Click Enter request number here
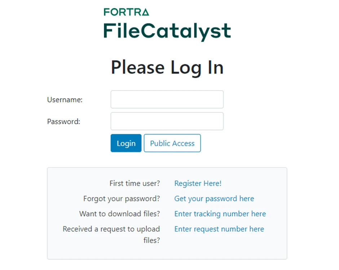The height and width of the screenshot is (270, 339). 219,229
